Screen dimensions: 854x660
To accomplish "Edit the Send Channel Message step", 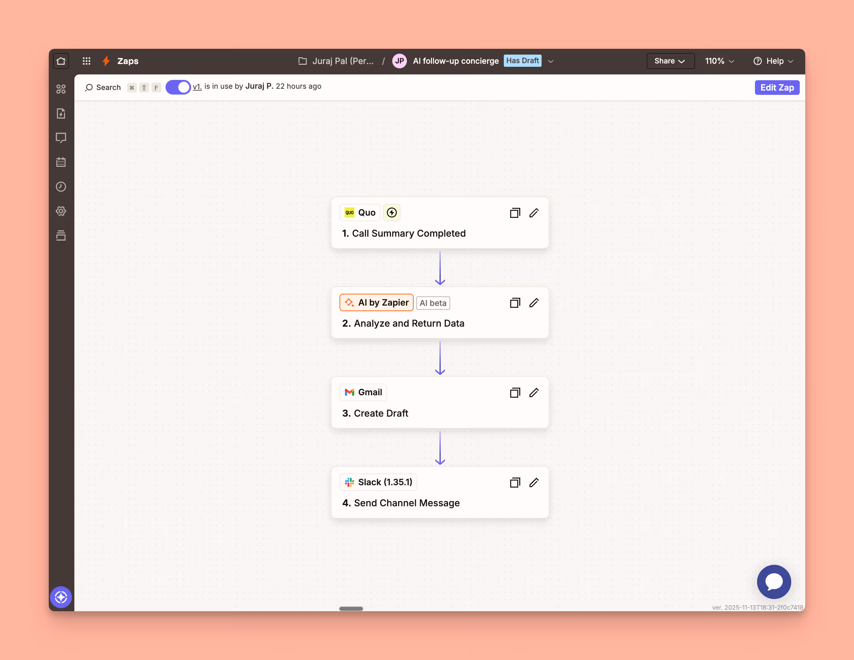I will (x=534, y=483).
